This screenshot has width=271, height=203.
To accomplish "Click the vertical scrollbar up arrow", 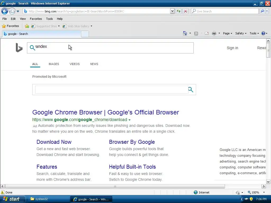I will 268,41.
